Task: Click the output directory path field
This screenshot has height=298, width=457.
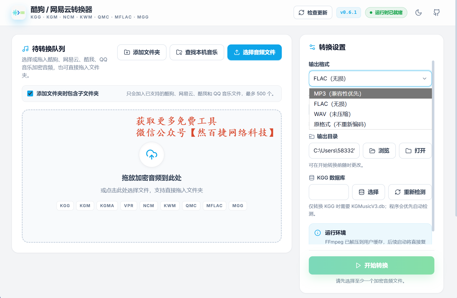Action: click(334, 151)
